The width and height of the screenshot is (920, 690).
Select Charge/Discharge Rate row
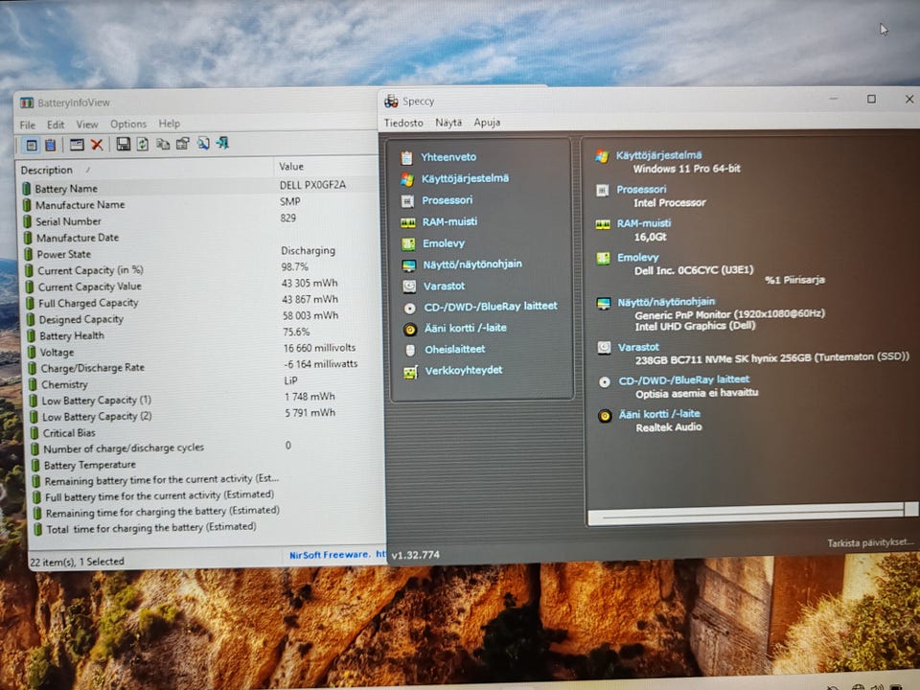pyautogui.click(x=205, y=367)
